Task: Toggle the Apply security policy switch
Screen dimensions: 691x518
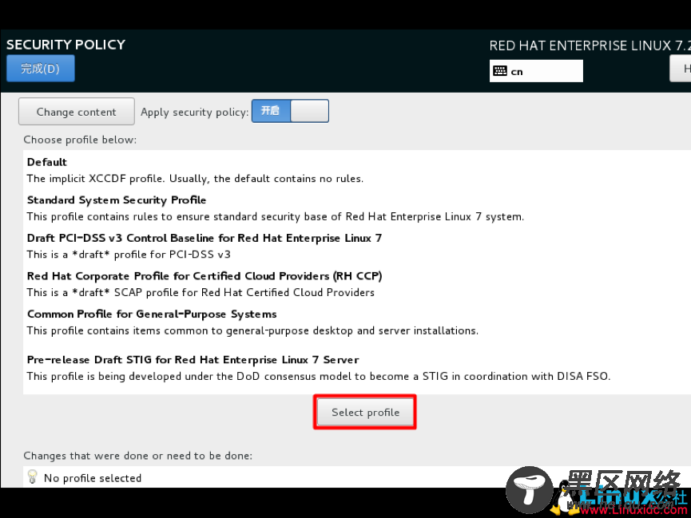Action: pos(290,111)
